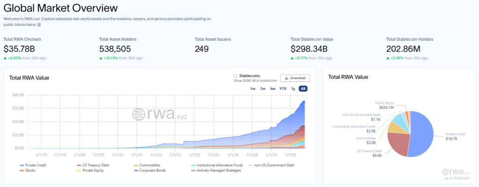
Task: Select the 1y time range
Action: [x=293, y=88]
